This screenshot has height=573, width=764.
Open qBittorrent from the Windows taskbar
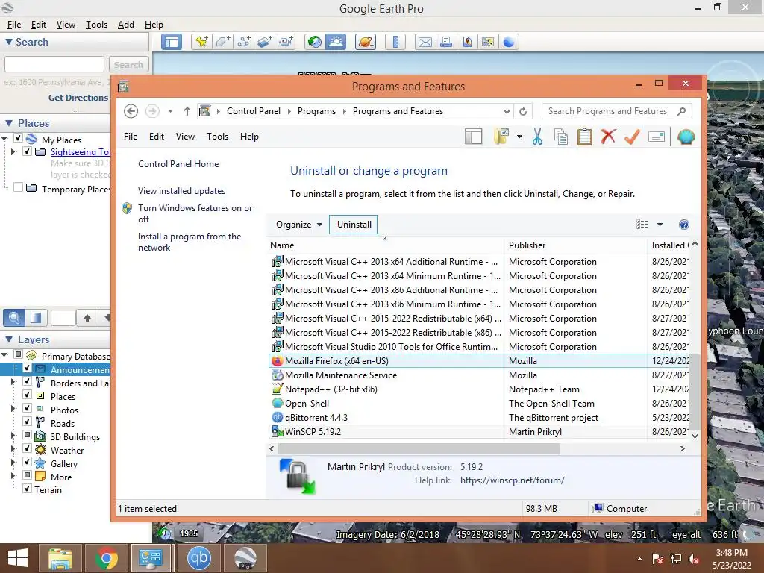click(x=198, y=558)
